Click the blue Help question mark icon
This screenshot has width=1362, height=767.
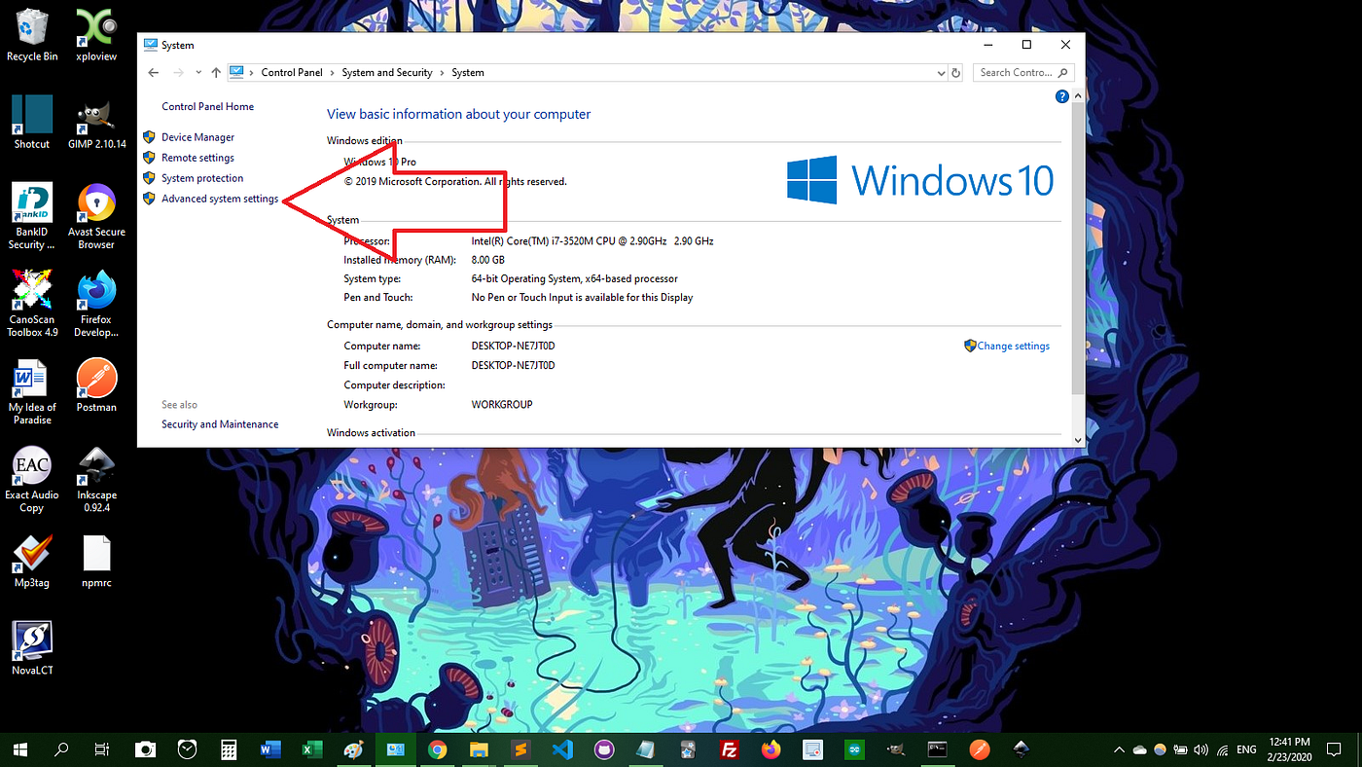click(1062, 96)
